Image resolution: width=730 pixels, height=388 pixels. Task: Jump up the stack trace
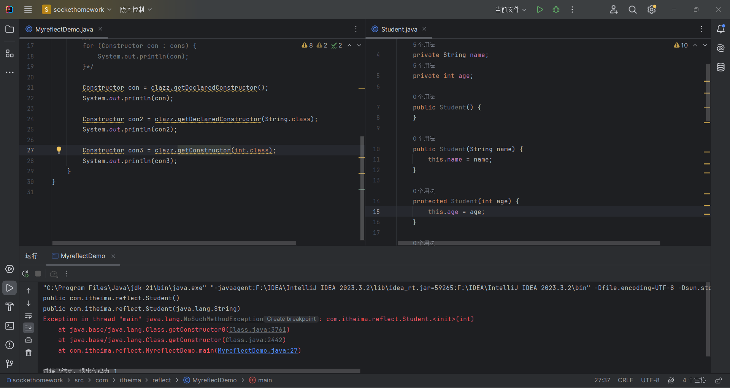point(29,291)
